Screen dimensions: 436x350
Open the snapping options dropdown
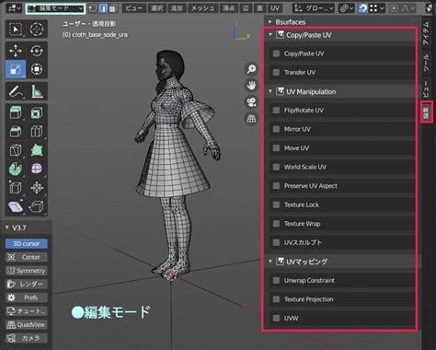pyautogui.click(x=377, y=8)
